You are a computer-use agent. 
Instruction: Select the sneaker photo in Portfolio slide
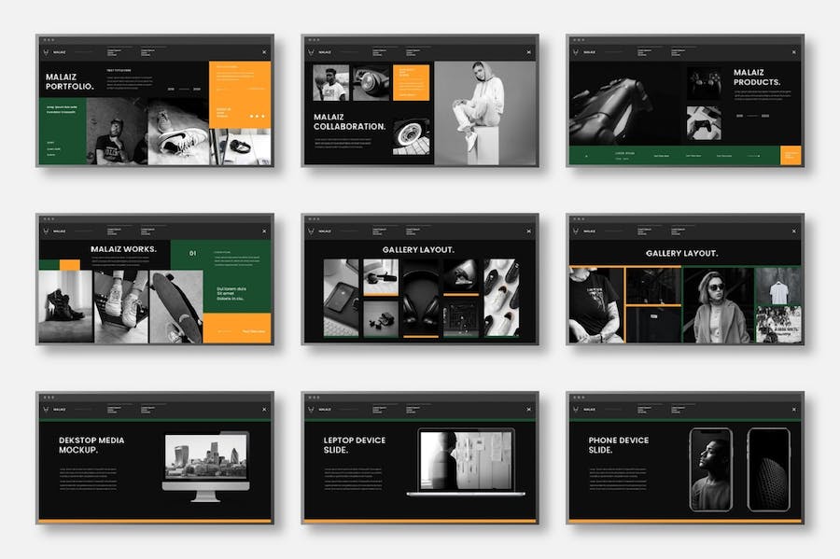[178, 132]
